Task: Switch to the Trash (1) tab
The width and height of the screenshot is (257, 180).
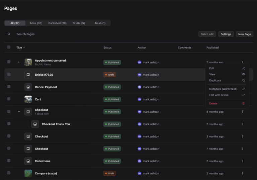Action: (x=100, y=23)
